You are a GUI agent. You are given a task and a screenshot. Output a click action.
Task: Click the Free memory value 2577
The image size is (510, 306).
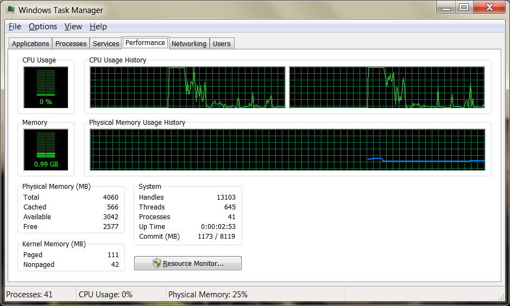point(111,226)
